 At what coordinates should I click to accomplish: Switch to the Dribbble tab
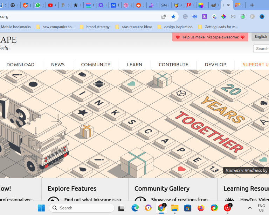point(126,5)
